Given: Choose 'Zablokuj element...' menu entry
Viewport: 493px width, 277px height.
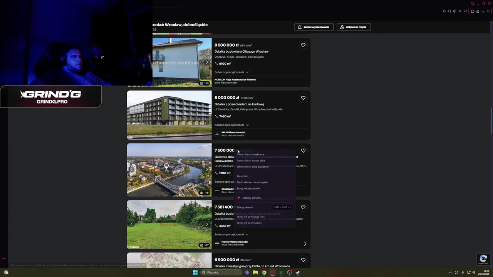Looking at the screenshot, I should [x=252, y=198].
